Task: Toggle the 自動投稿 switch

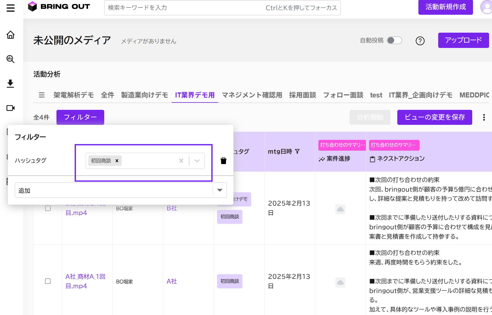Action: 394,40
